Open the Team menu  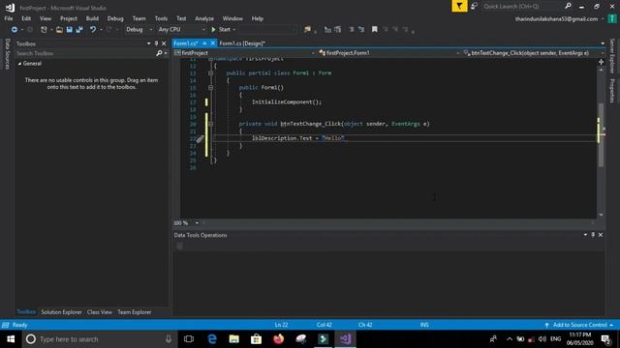(139, 18)
